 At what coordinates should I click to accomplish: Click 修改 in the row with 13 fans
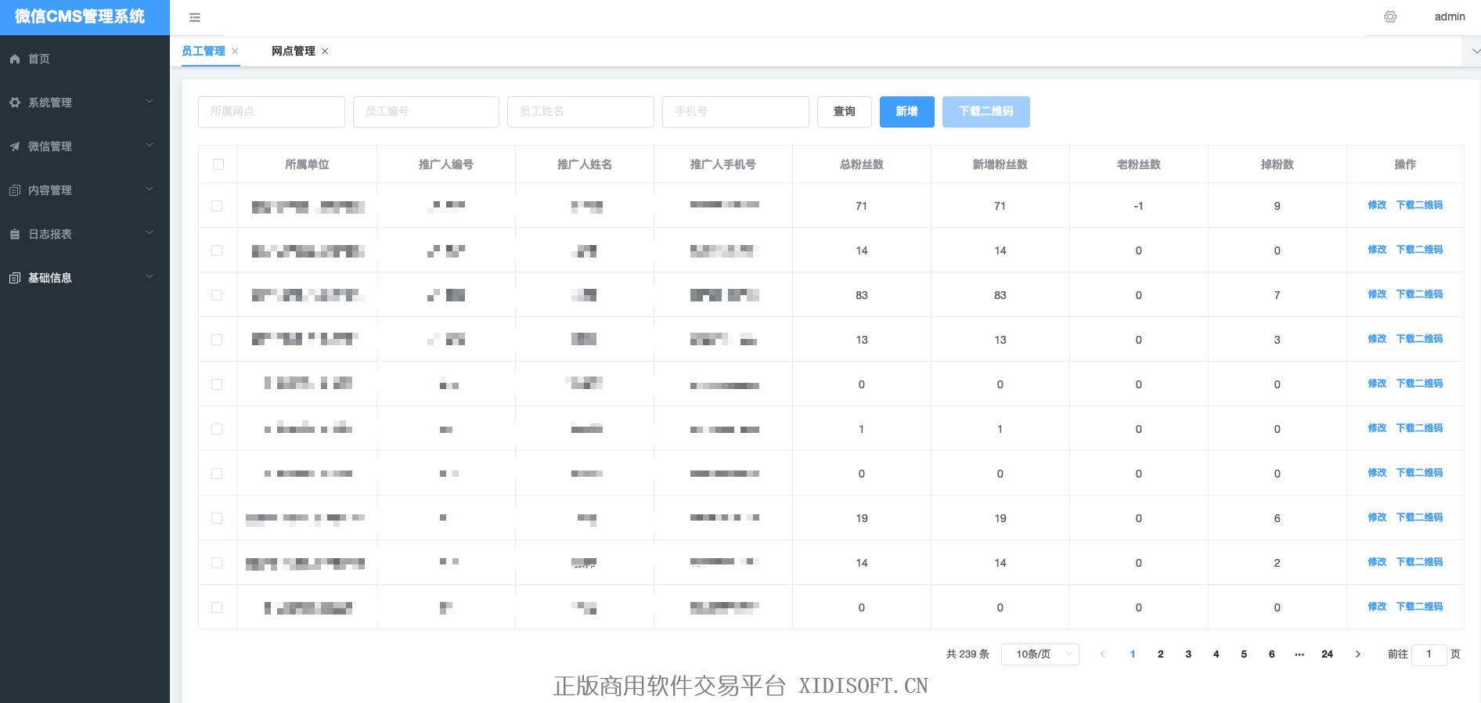(x=1377, y=339)
